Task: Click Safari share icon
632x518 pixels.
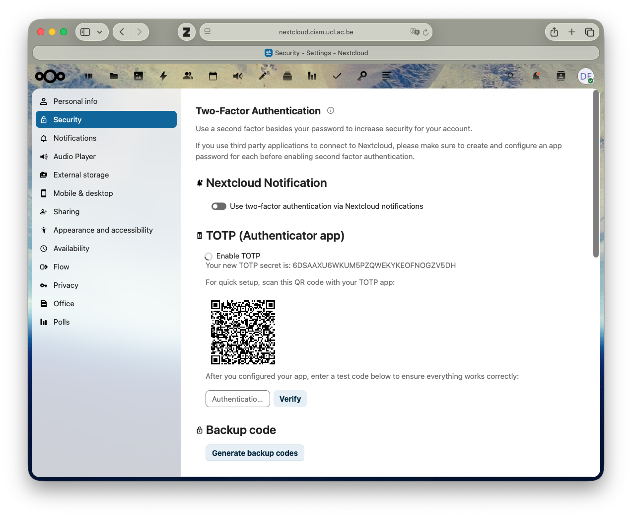Action: [x=554, y=32]
